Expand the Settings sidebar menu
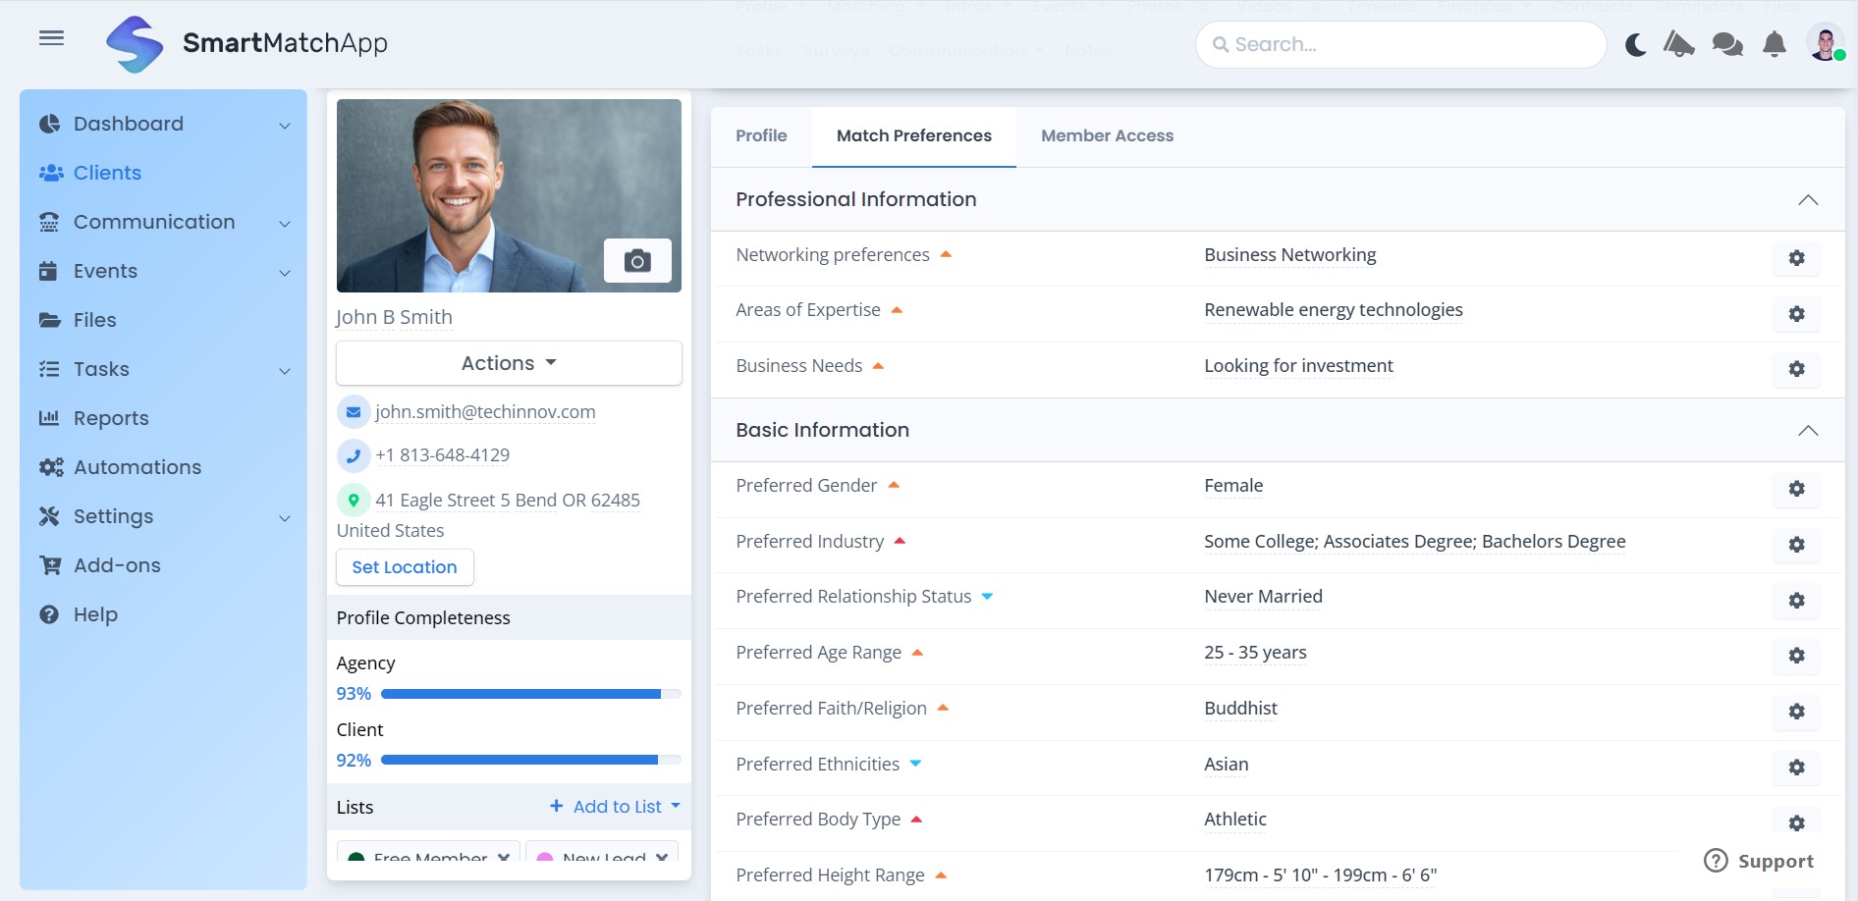 [x=284, y=517]
